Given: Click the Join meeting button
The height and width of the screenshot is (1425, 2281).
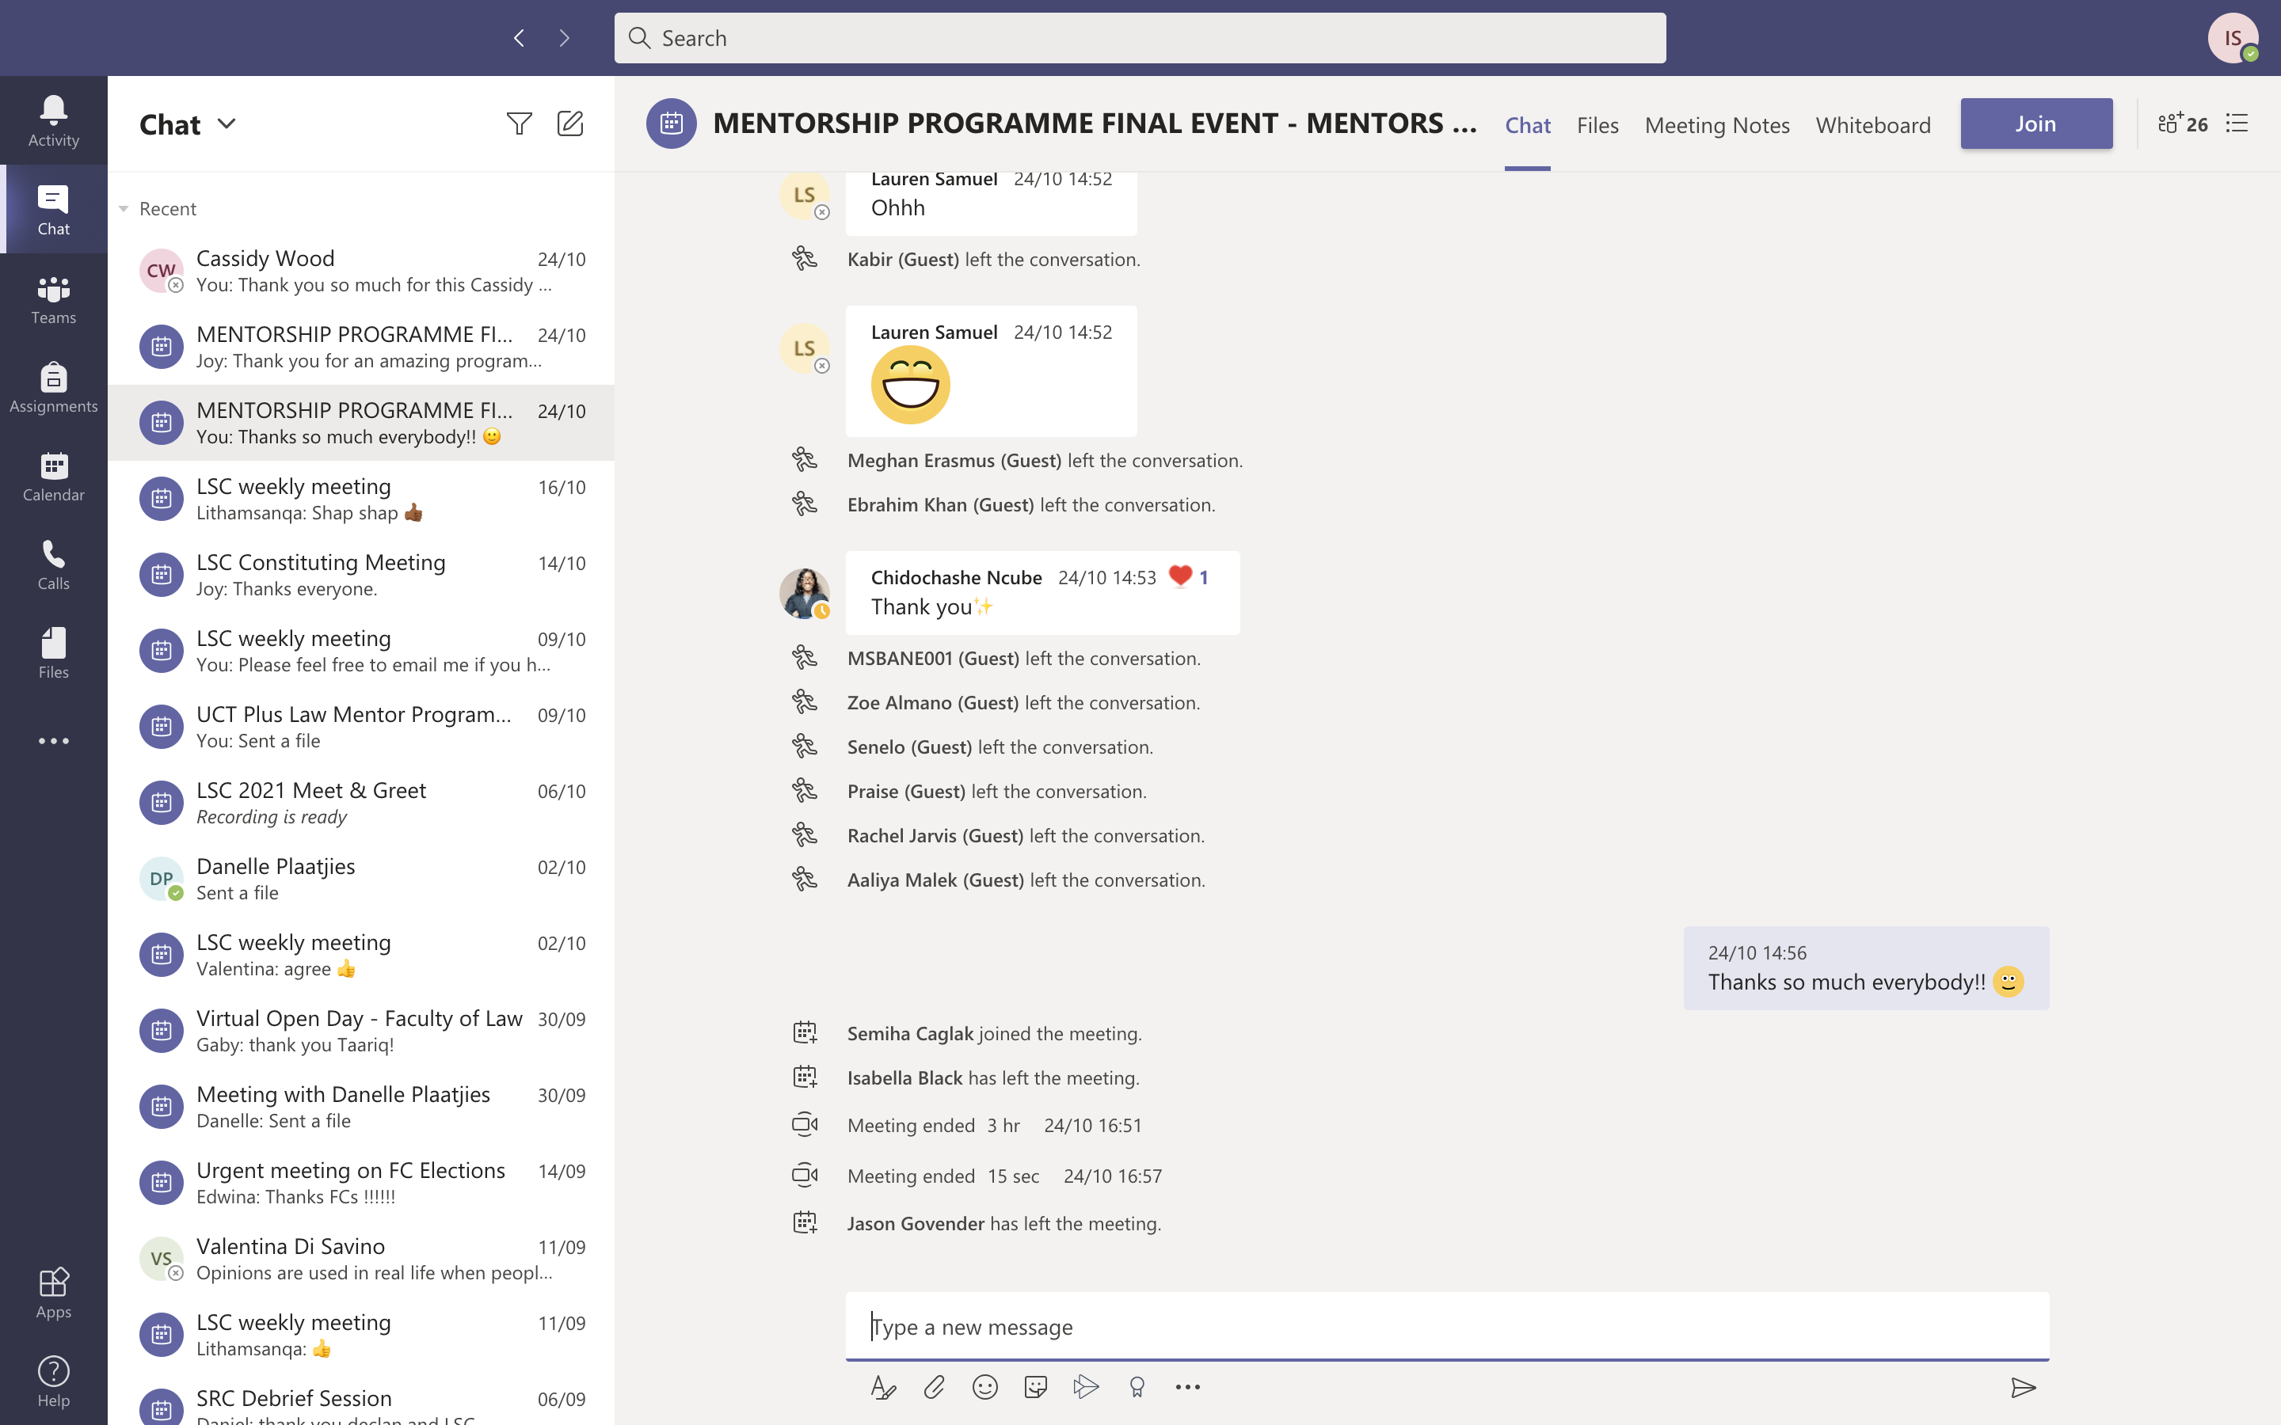Looking at the screenshot, I should click(2036, 123).
